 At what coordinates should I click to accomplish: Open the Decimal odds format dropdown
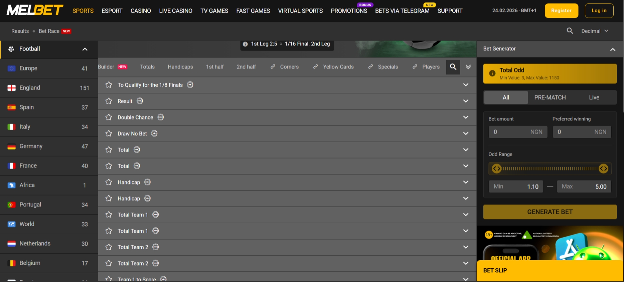(594, 31)
